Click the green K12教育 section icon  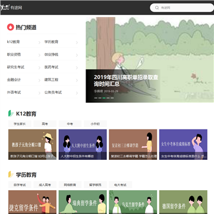[11, 114]
